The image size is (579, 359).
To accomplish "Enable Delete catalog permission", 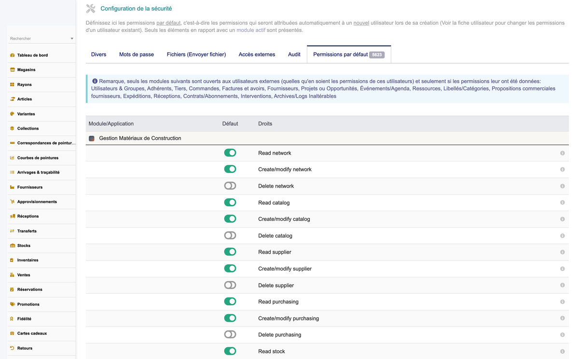I will click(230, 235).
